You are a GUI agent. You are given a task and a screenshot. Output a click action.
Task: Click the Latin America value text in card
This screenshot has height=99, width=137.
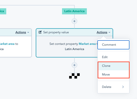(74, 49)
